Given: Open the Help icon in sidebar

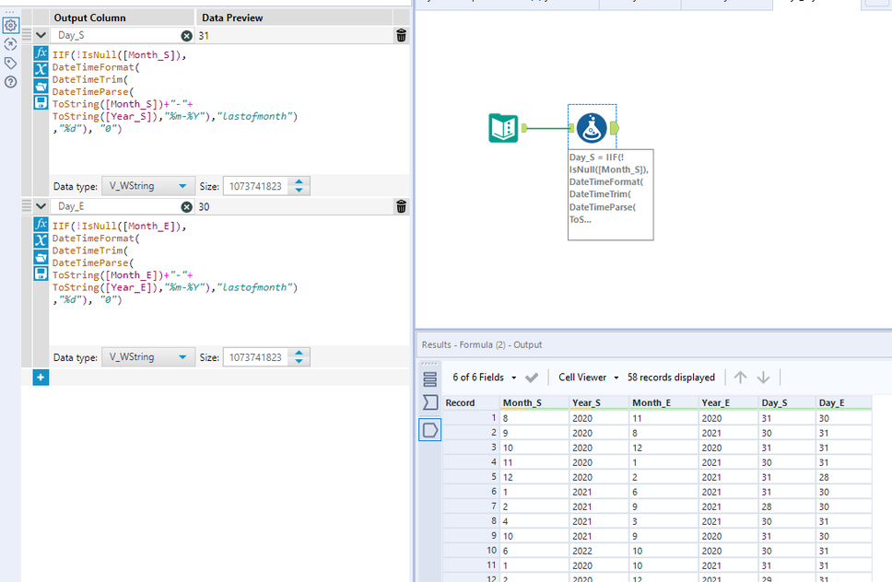Looking at the screenshot, I should click(x=10, y=82).
